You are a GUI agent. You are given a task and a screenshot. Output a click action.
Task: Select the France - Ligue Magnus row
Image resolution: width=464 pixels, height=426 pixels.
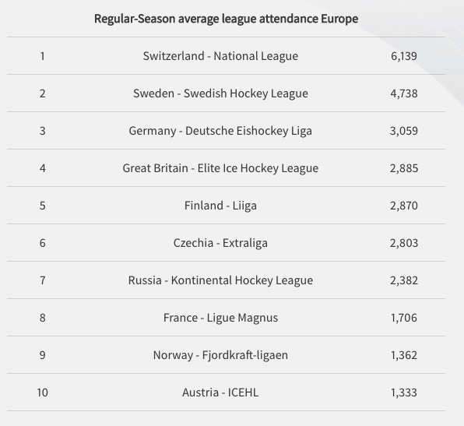tap(226, 318)
